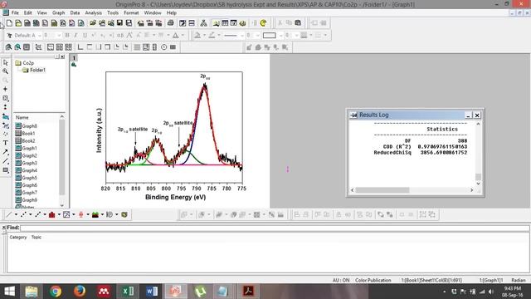Click the Save Project disk icon
The width and height of the screenshot is (531, 299).
tap(119, 23)
